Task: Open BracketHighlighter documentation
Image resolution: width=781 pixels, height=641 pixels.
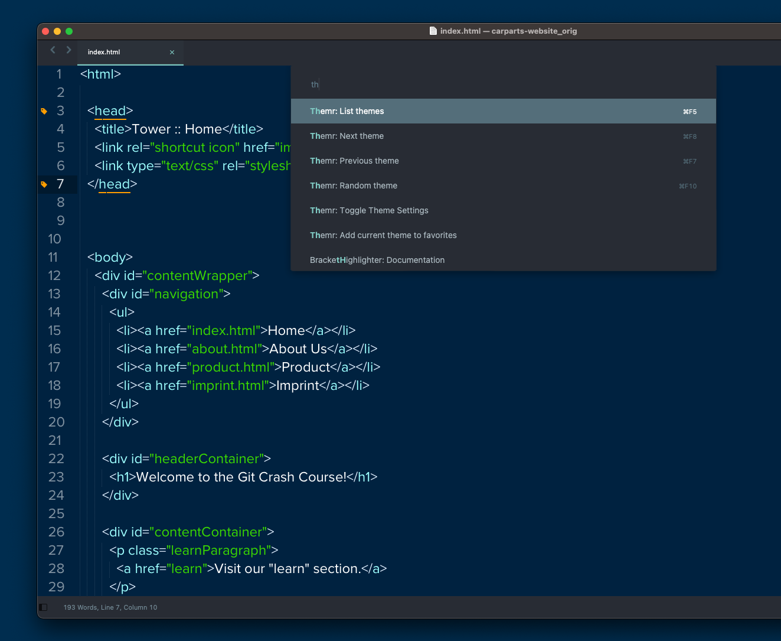Action: click(503, 260)
